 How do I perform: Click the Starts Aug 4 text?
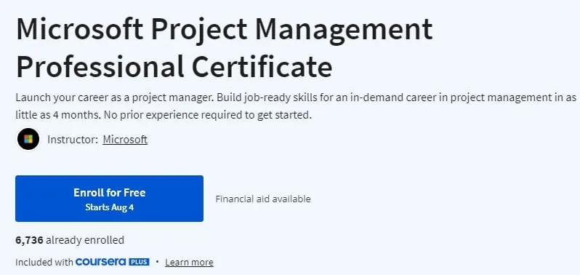tap(109, 207)
